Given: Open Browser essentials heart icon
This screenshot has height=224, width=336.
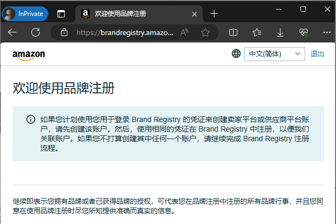Looking at the screenshot, I should 304,32.
